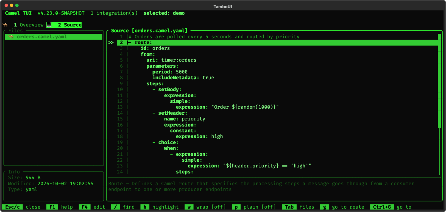
Task: Click line 1 comment about orders polling
Action: 214,37
